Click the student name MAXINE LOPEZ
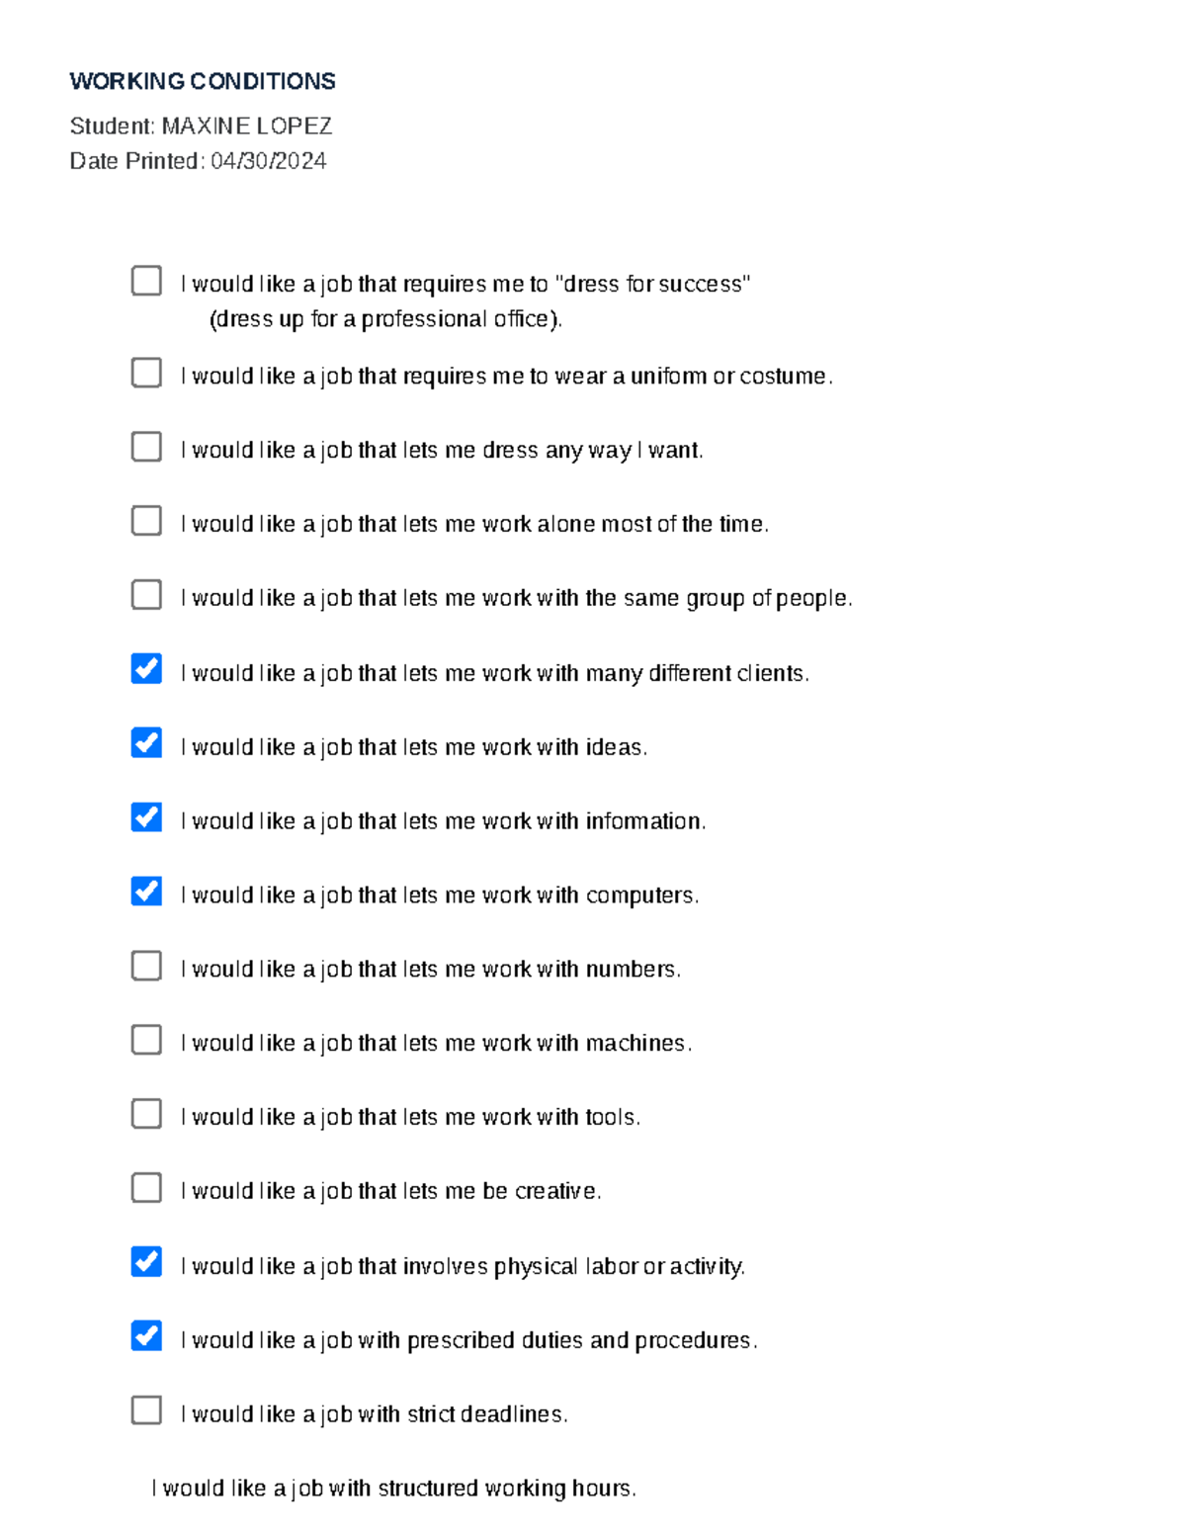The width and height of the screenshot is (1186, 1535). tap(246, 127)
